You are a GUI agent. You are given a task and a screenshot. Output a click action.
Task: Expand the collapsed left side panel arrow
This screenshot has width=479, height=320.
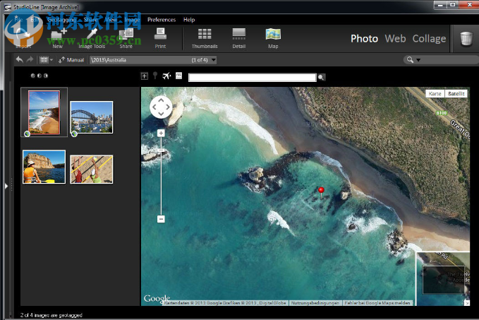(x=6, y=185)
